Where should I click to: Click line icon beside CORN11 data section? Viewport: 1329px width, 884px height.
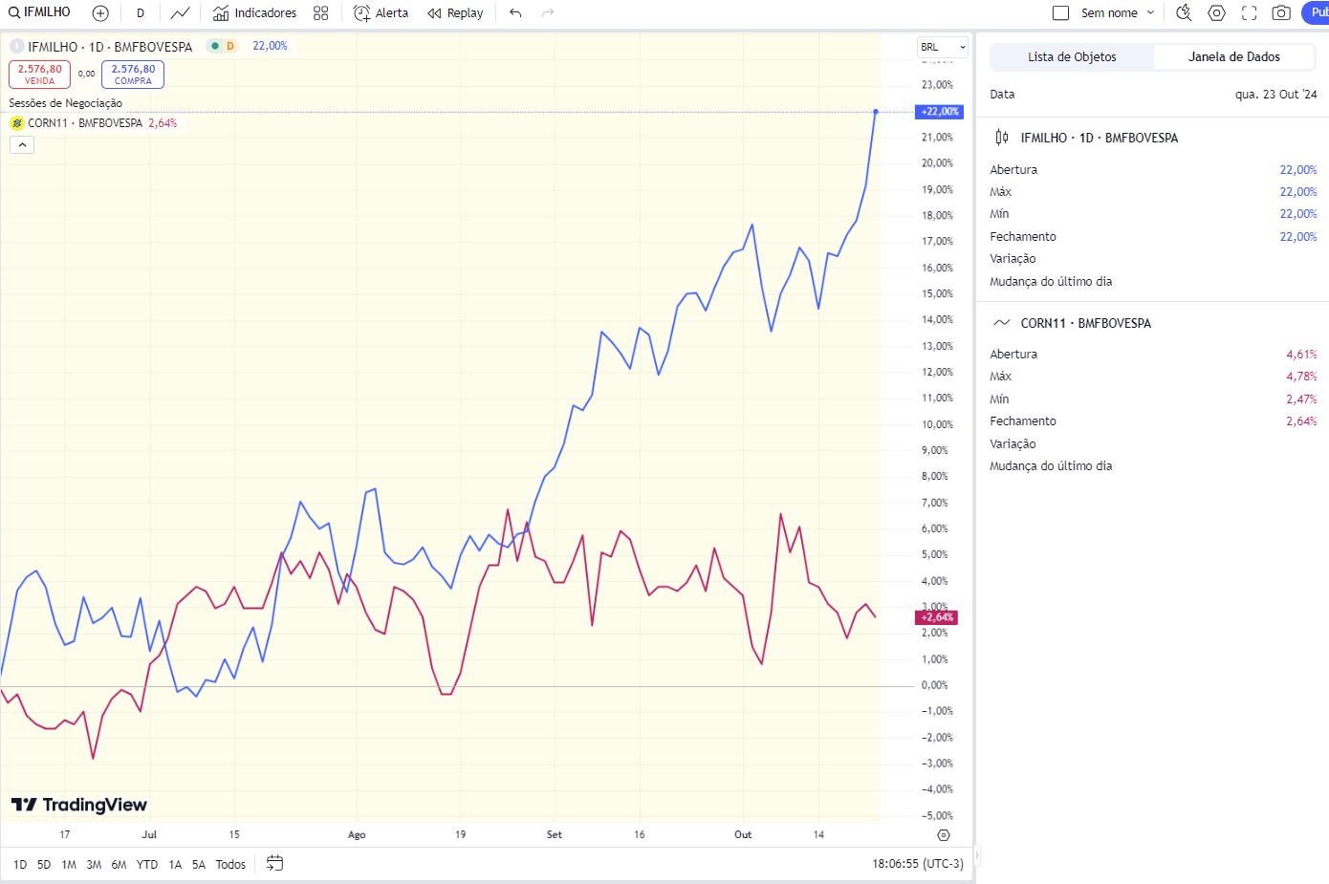(1002, 323)
